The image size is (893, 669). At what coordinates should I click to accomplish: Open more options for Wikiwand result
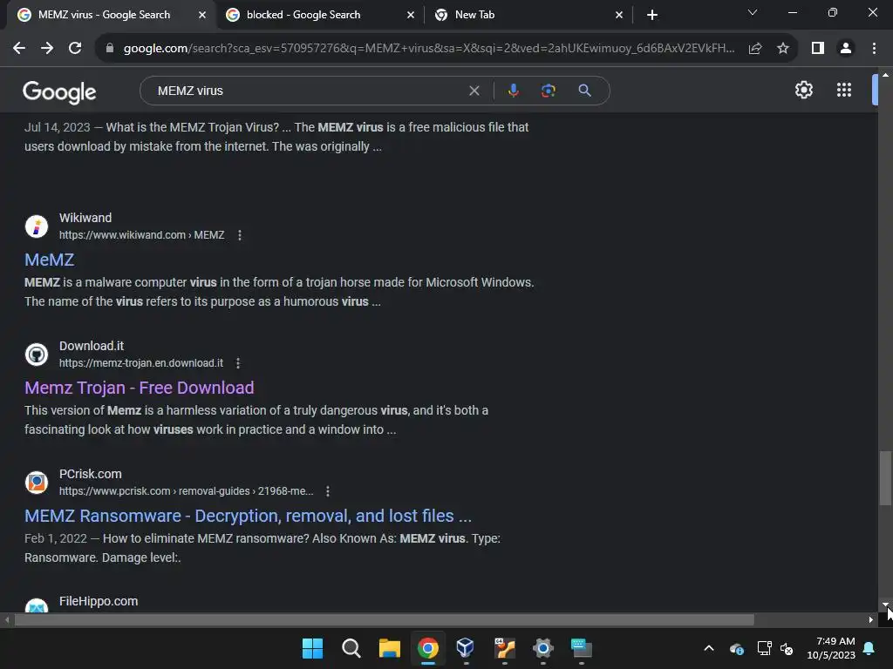[240, 235]
